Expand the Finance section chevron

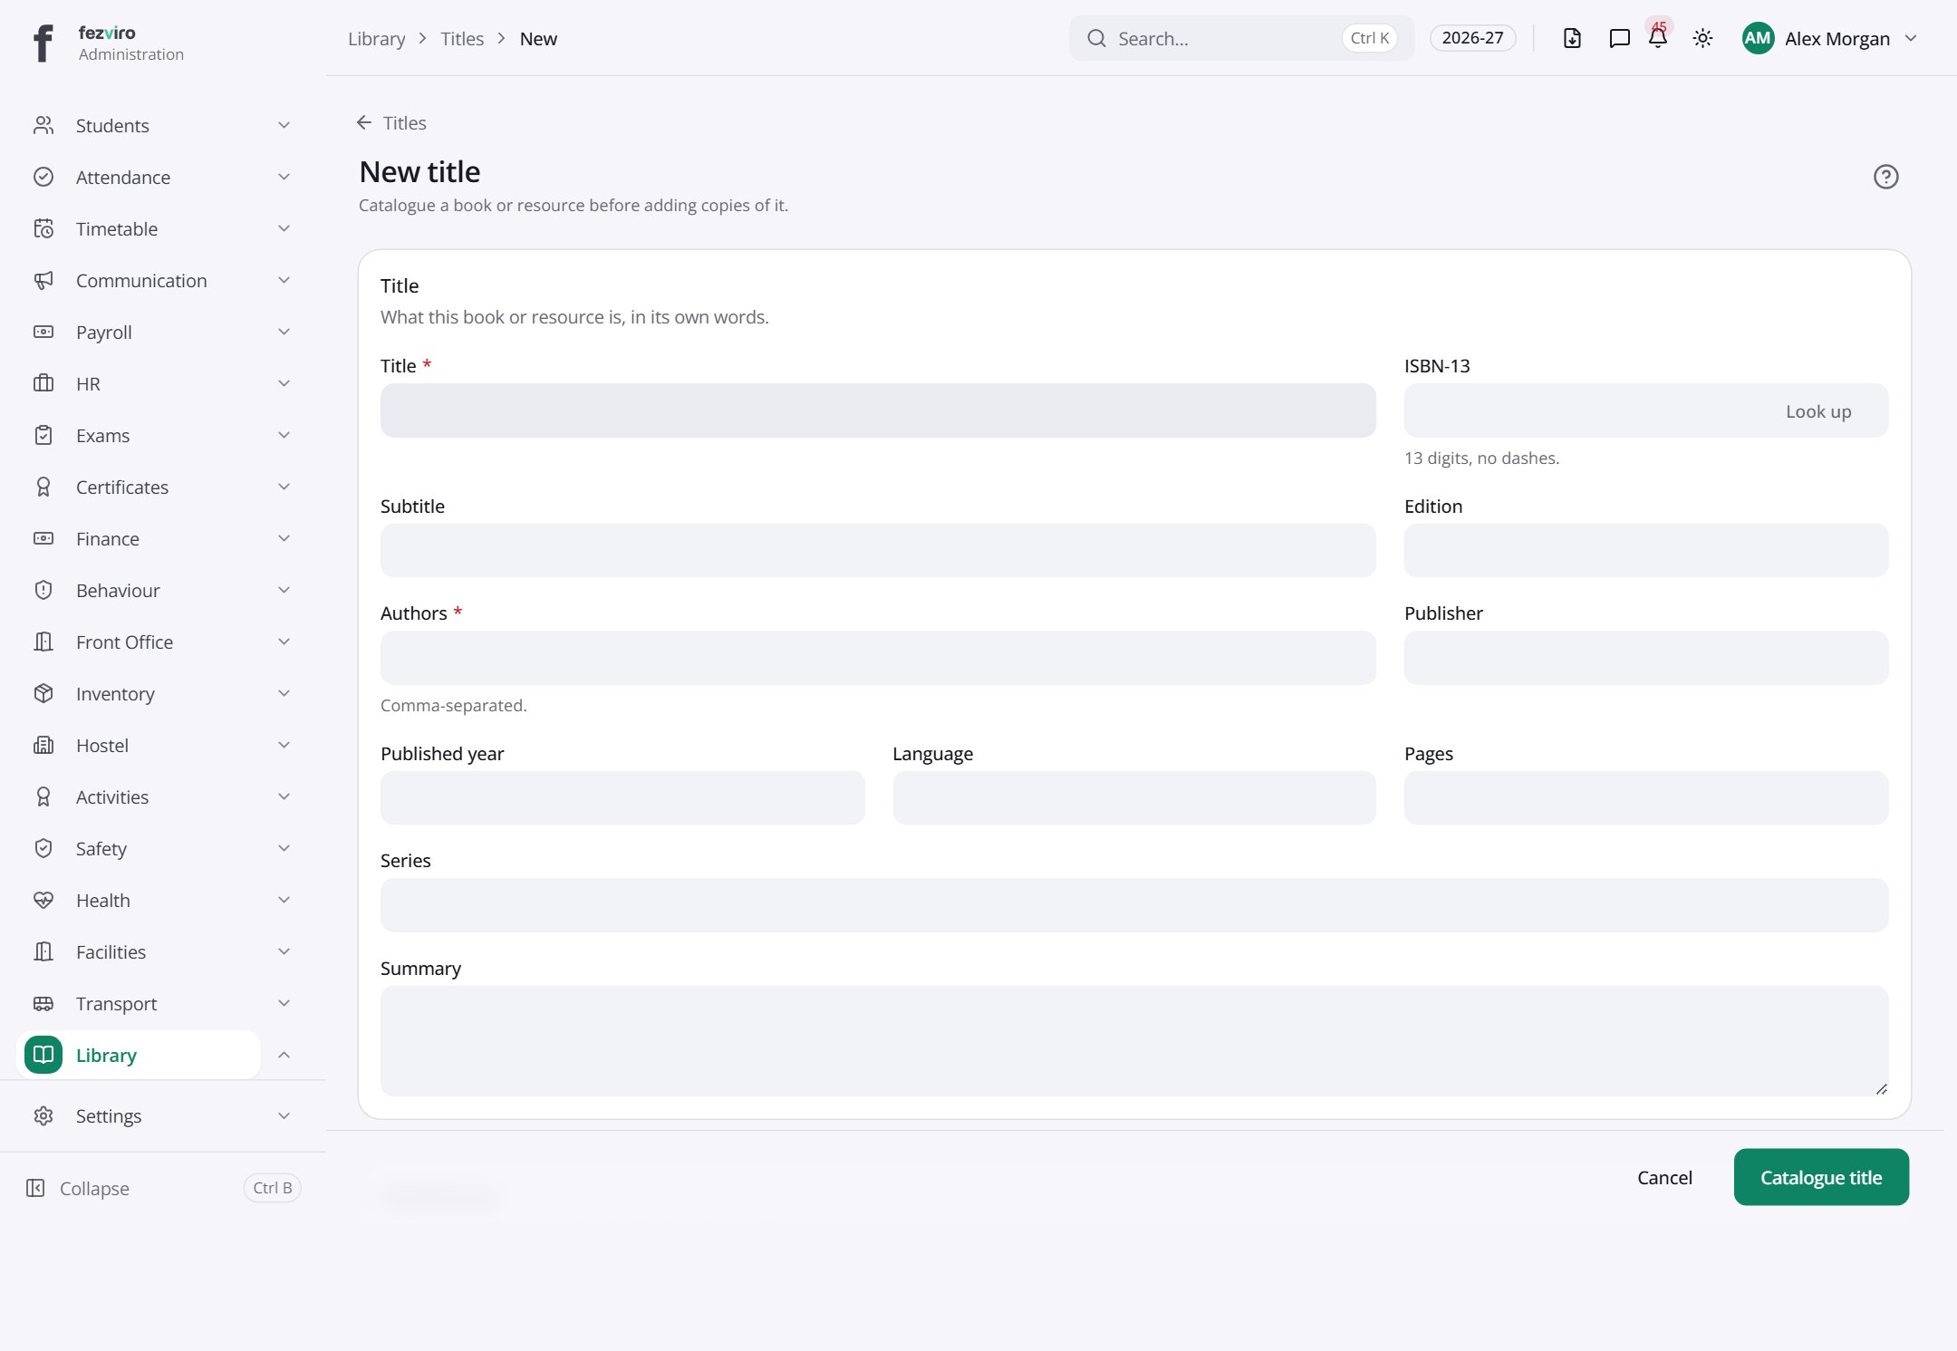[x=284, y=538]
